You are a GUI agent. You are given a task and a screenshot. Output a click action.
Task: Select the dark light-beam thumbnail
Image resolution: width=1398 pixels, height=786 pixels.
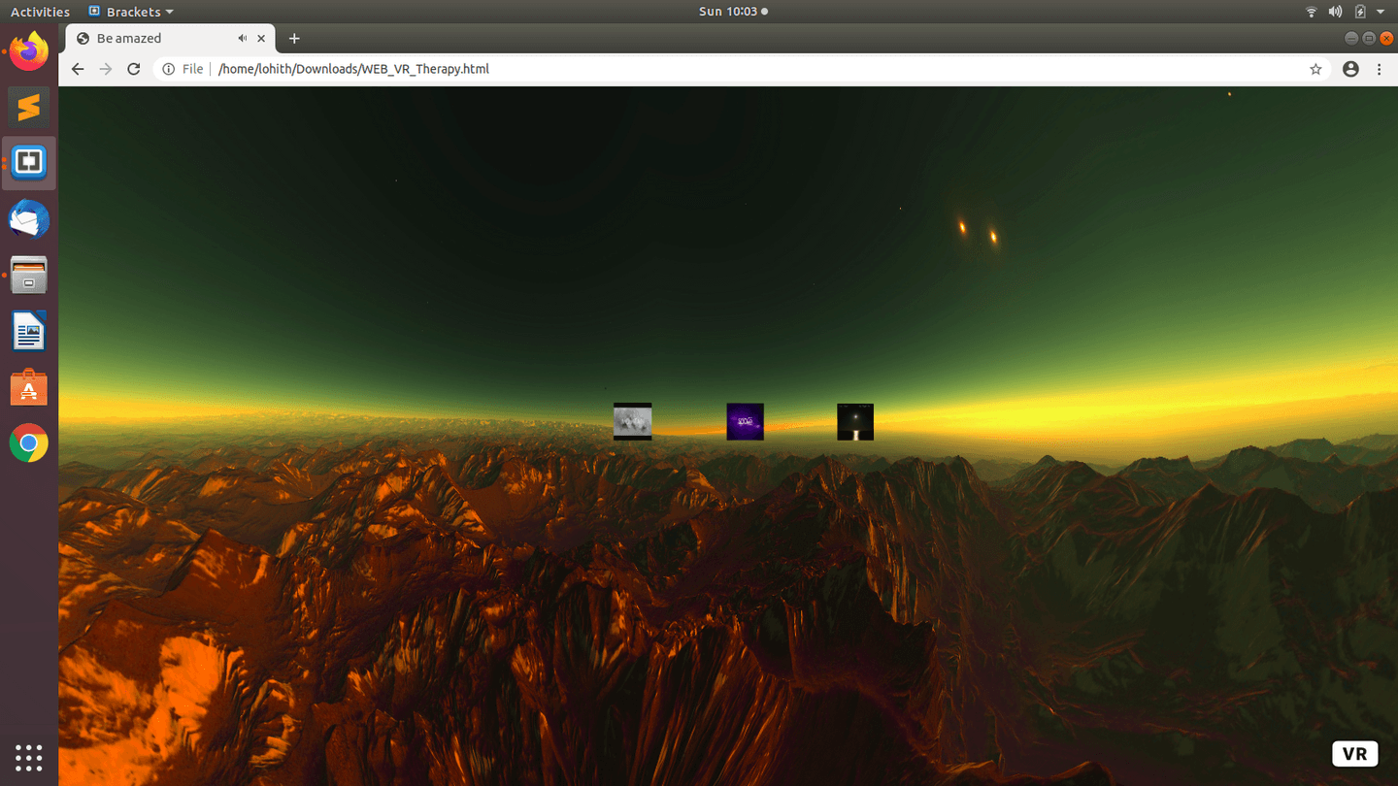pos(855,421)
